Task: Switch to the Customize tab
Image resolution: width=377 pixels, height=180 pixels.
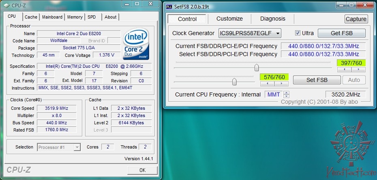Action: point(229,19)
